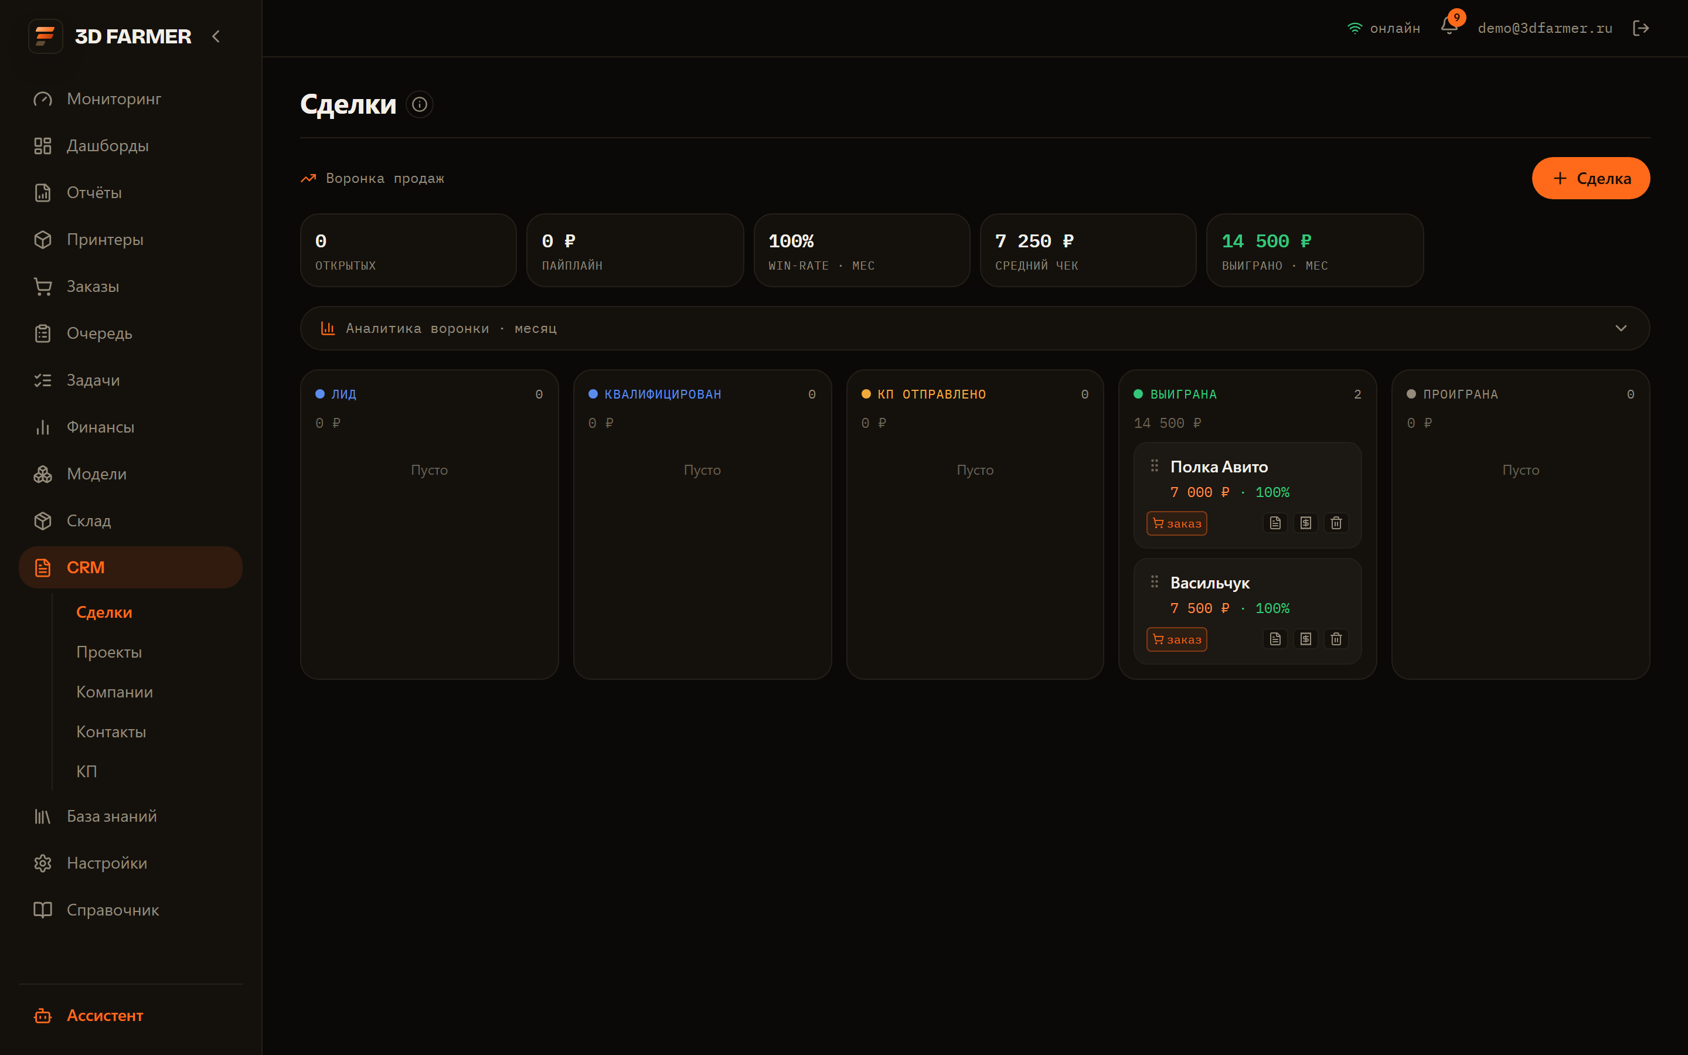1688x1055 pixels.
Task: Click drag handle on Васильчук card
Action: pos(1155,581)
